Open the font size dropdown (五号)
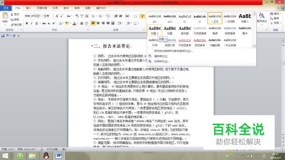The image size is (285, 160). 53,16
